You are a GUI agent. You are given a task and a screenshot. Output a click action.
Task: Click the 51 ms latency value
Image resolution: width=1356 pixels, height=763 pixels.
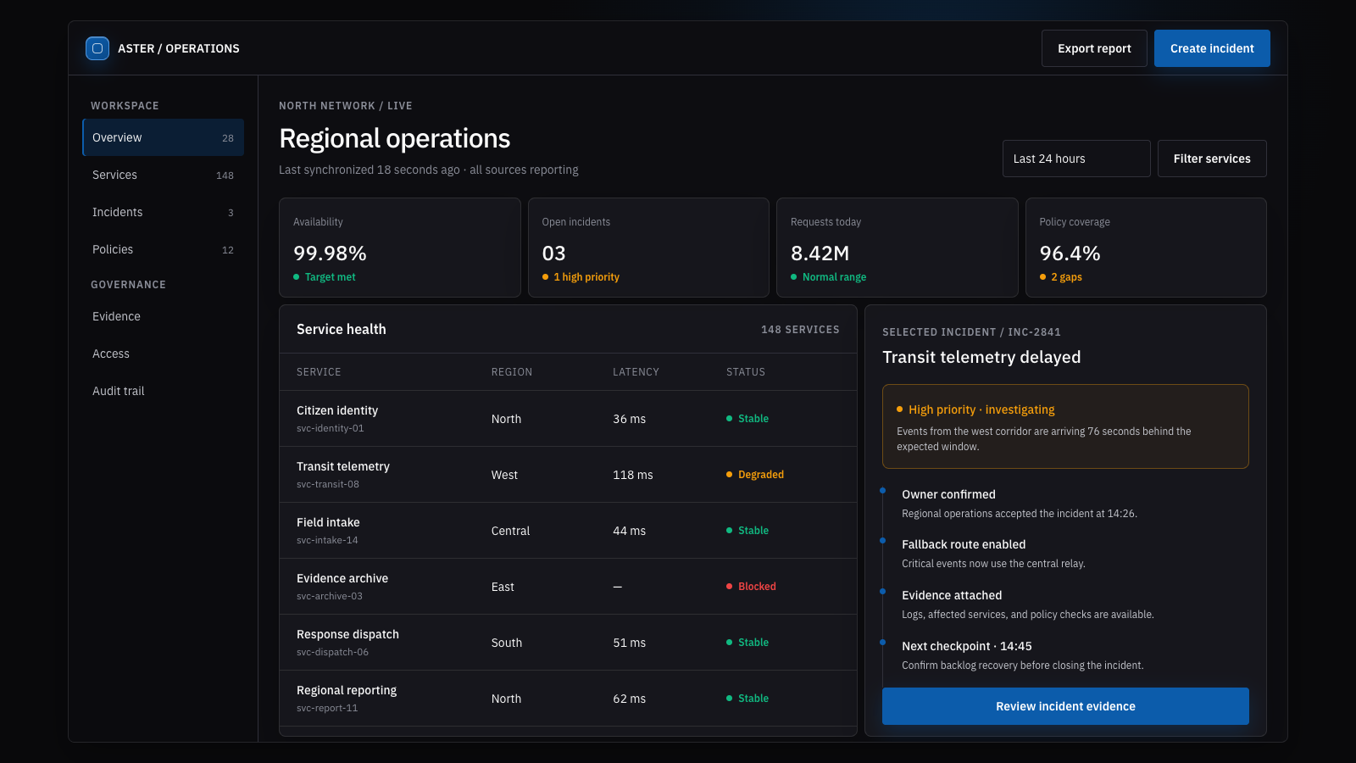point(630,643)
